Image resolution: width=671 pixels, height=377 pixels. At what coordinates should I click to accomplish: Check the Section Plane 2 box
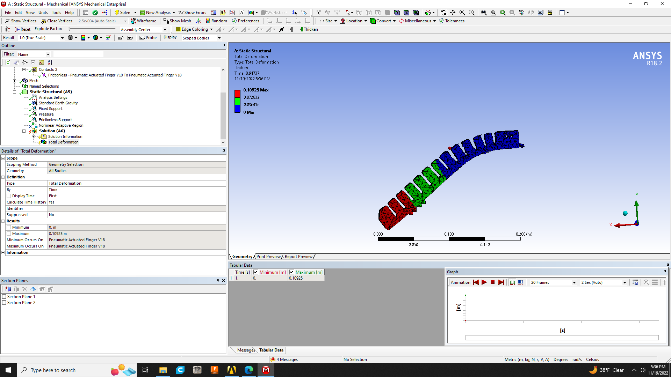click(4, 303)
